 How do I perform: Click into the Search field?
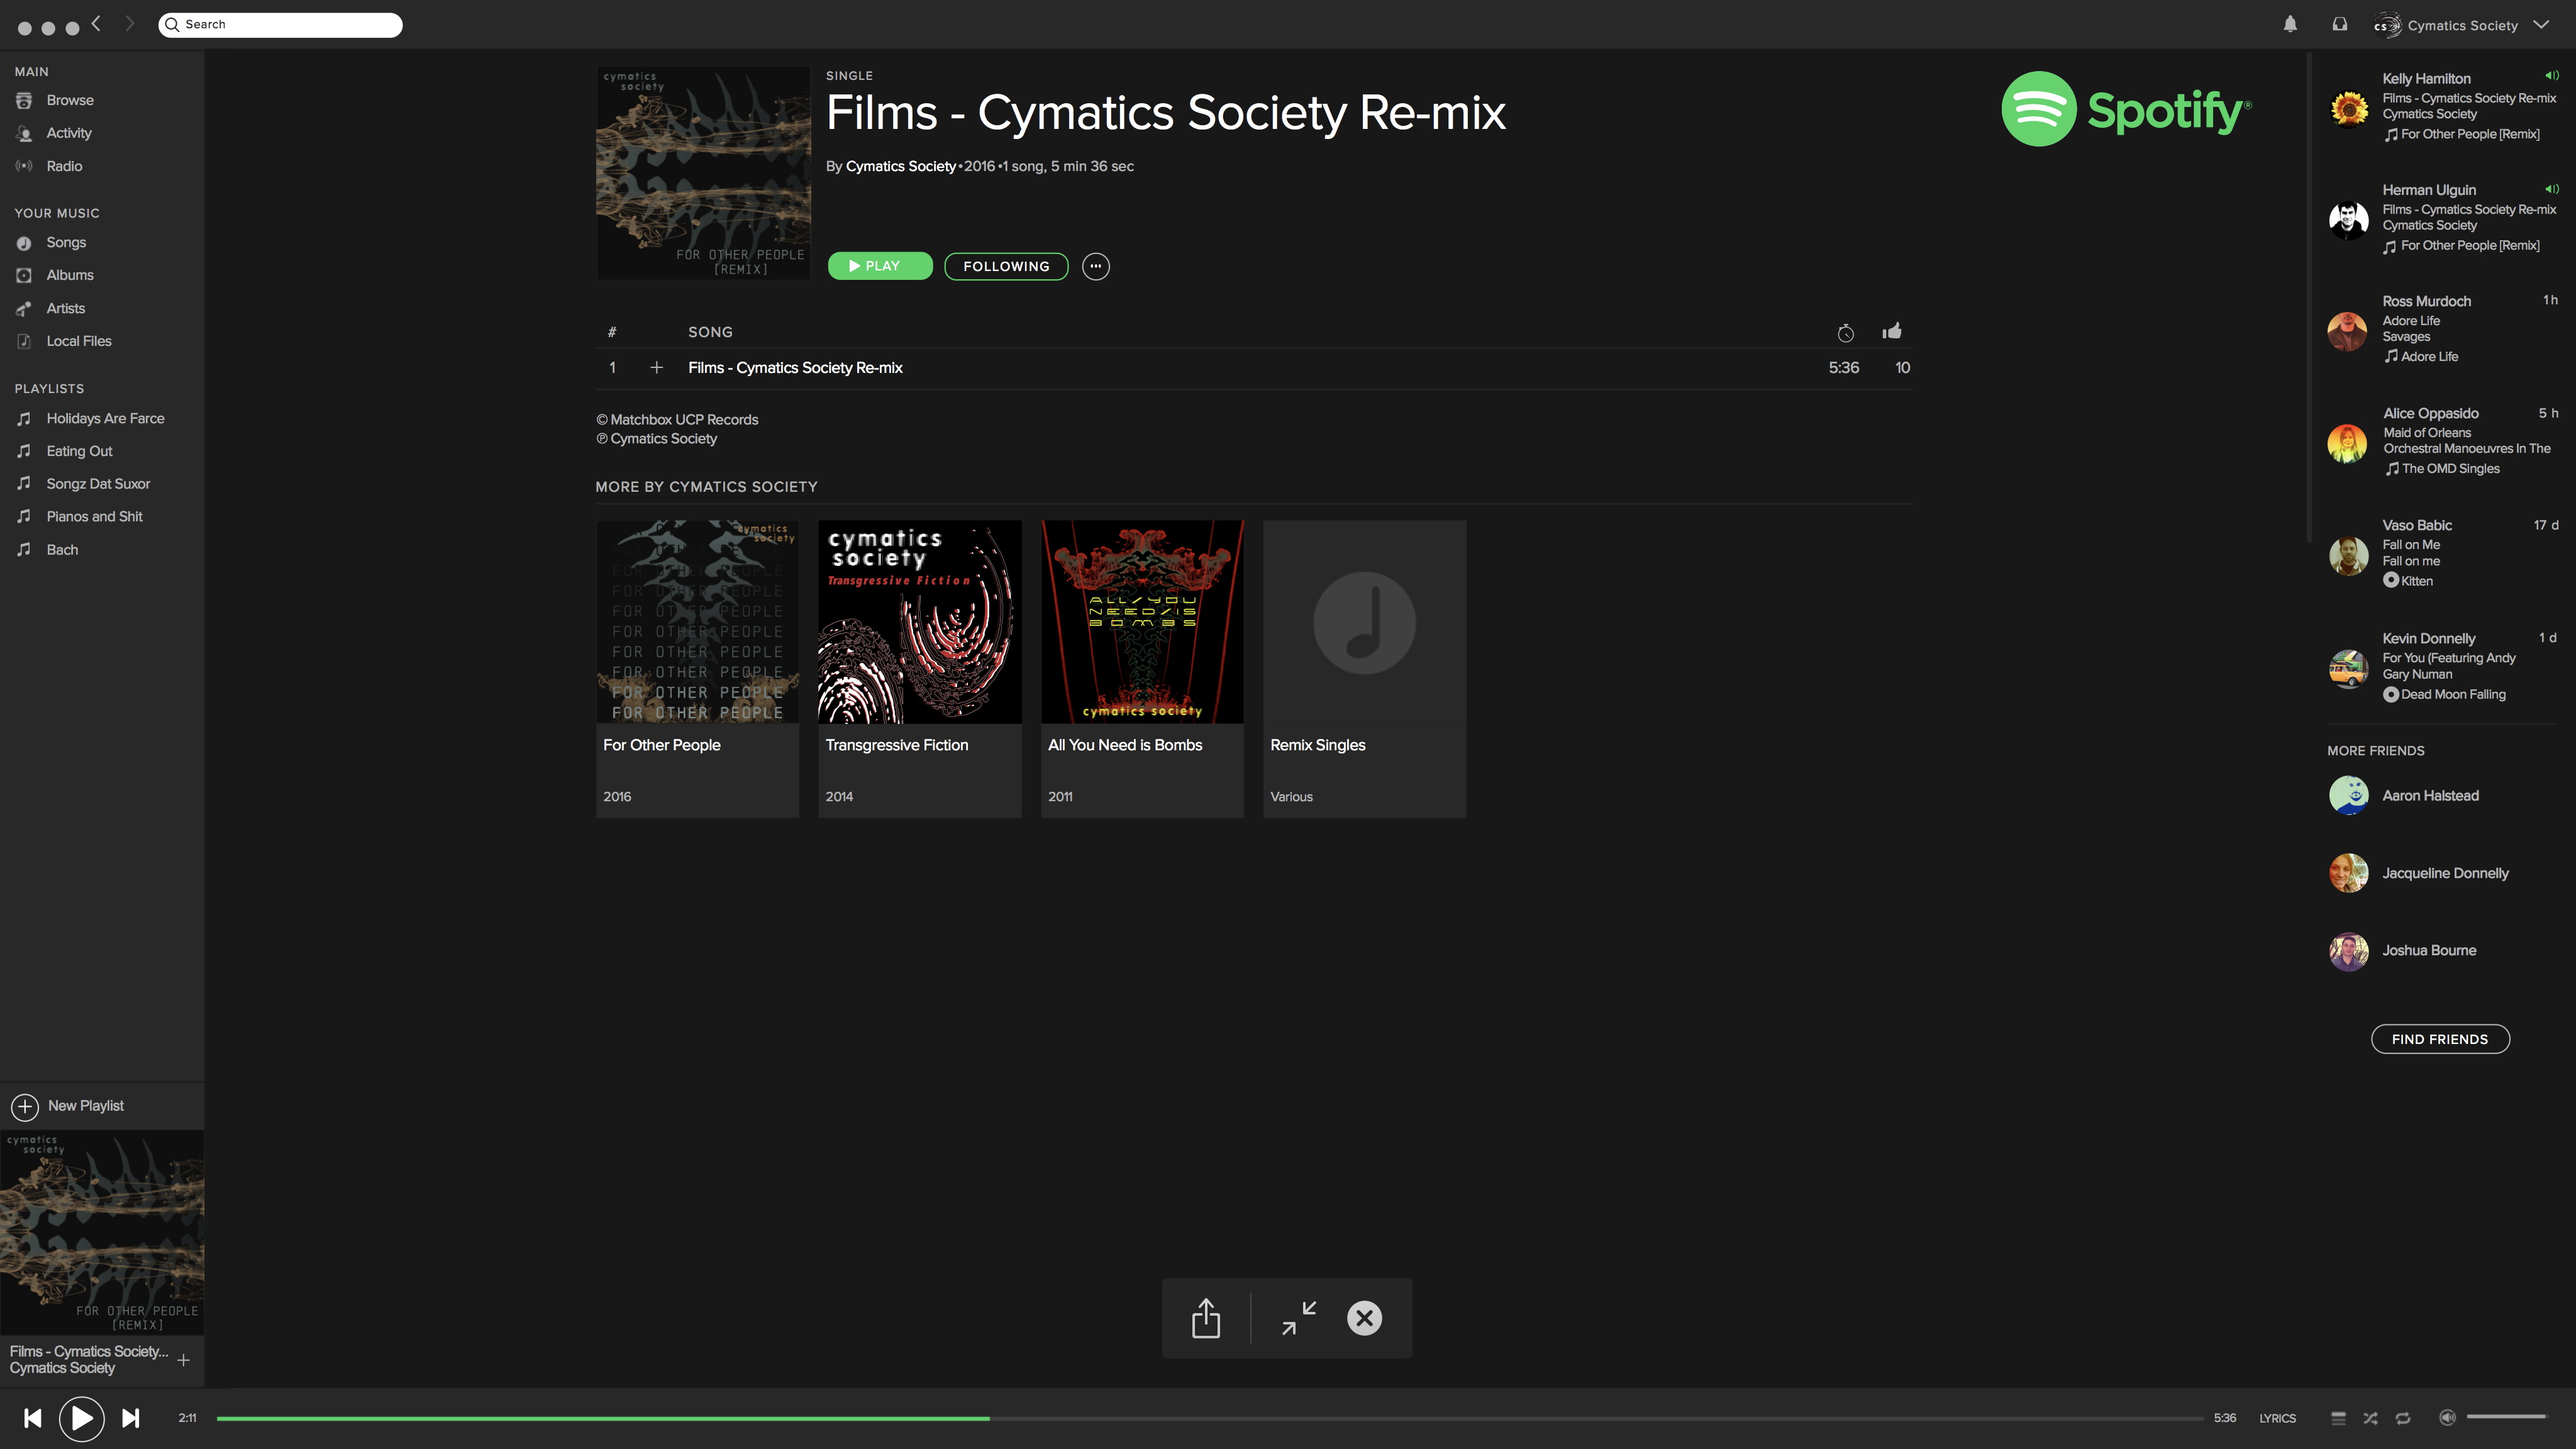tap(280, 24)
